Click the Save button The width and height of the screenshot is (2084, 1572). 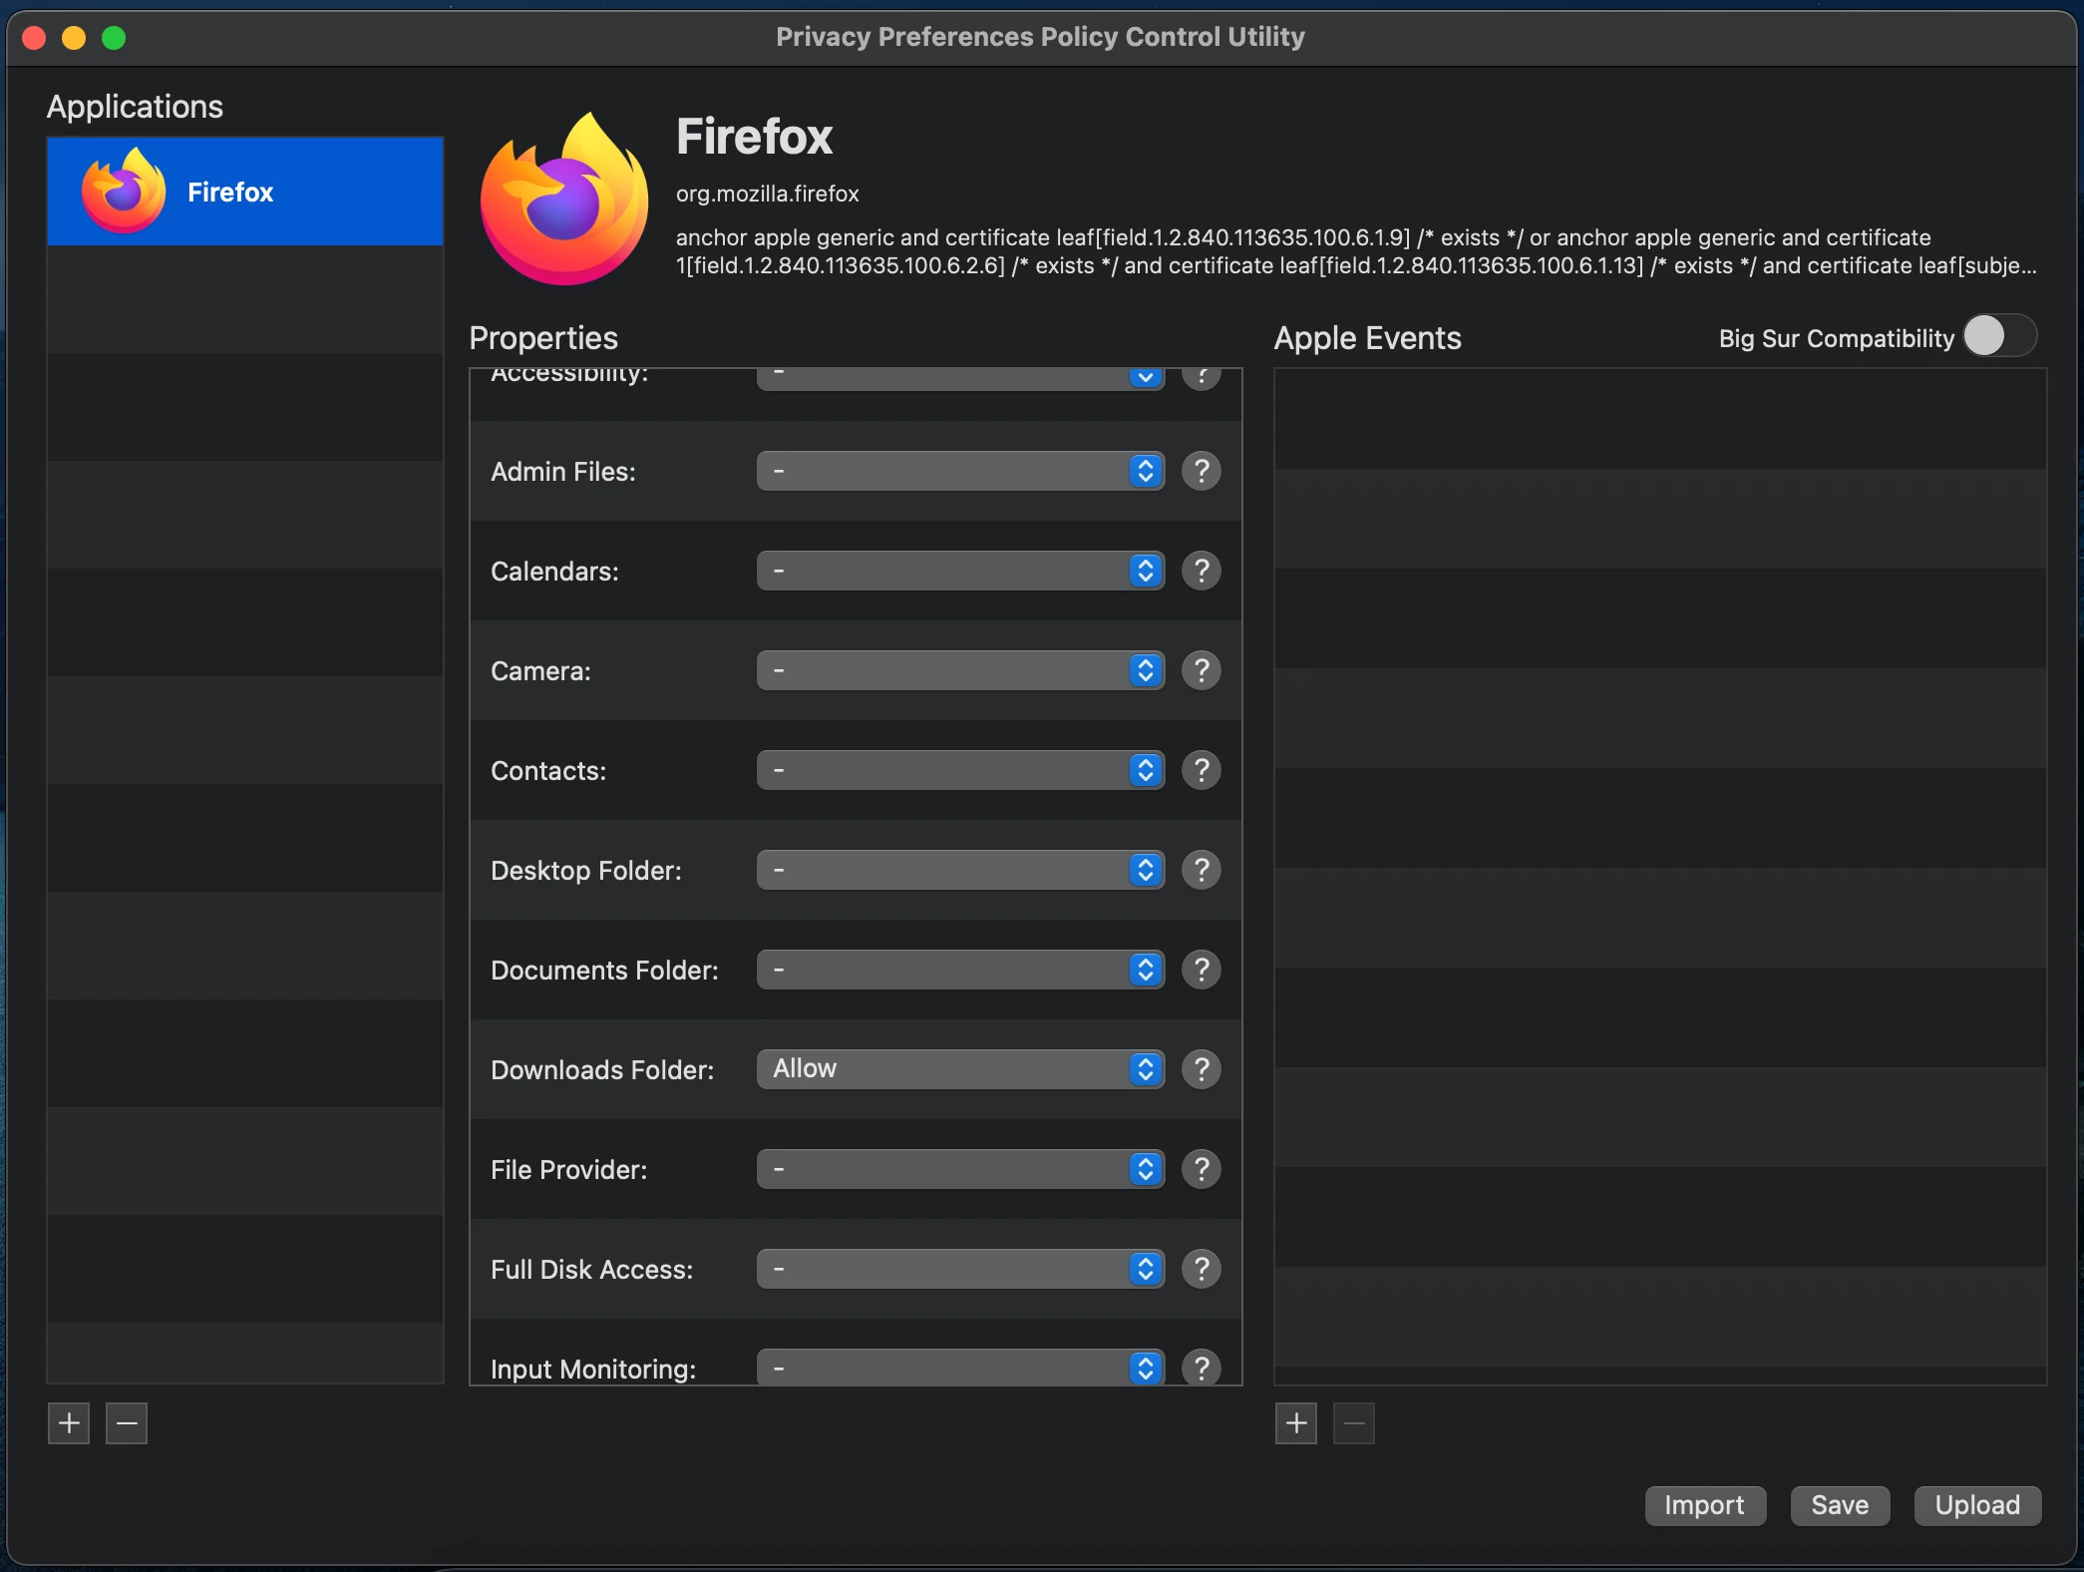click(x=1840, y=1505)
